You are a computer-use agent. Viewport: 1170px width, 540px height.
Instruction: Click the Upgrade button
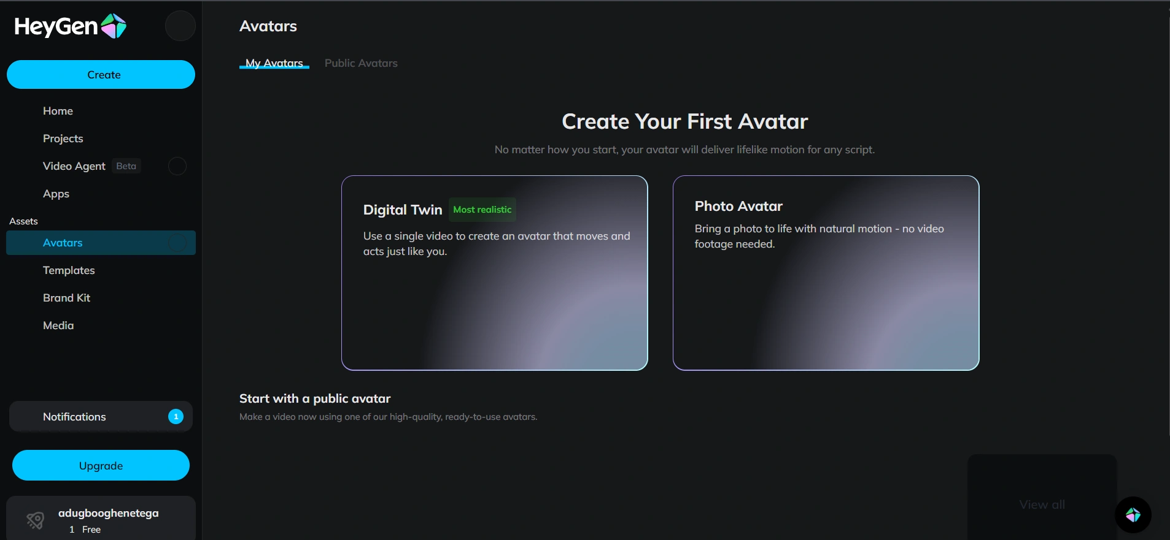[x=101, y=466]
